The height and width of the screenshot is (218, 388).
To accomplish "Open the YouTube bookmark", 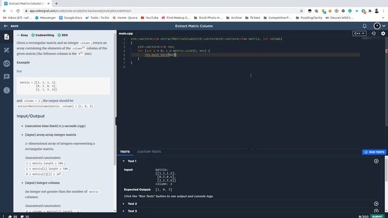I will click(150, 18).
